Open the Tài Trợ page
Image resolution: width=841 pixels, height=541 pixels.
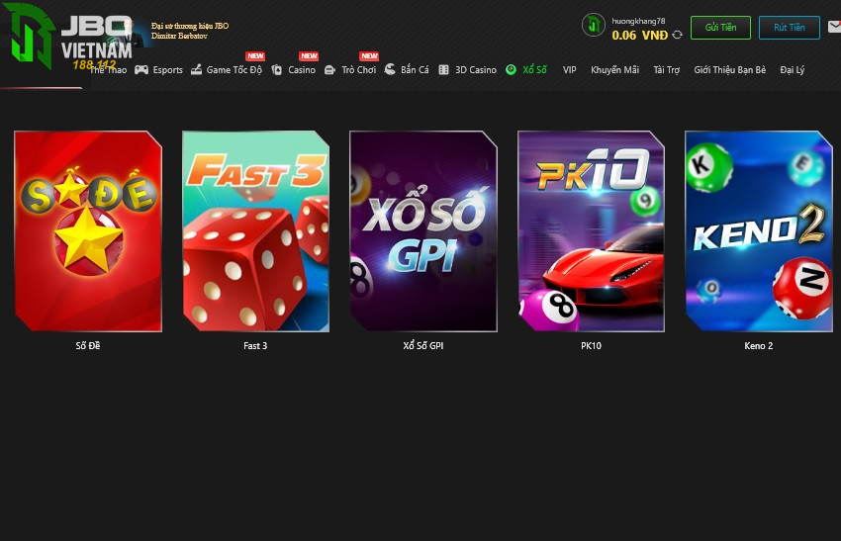point(666,69)
